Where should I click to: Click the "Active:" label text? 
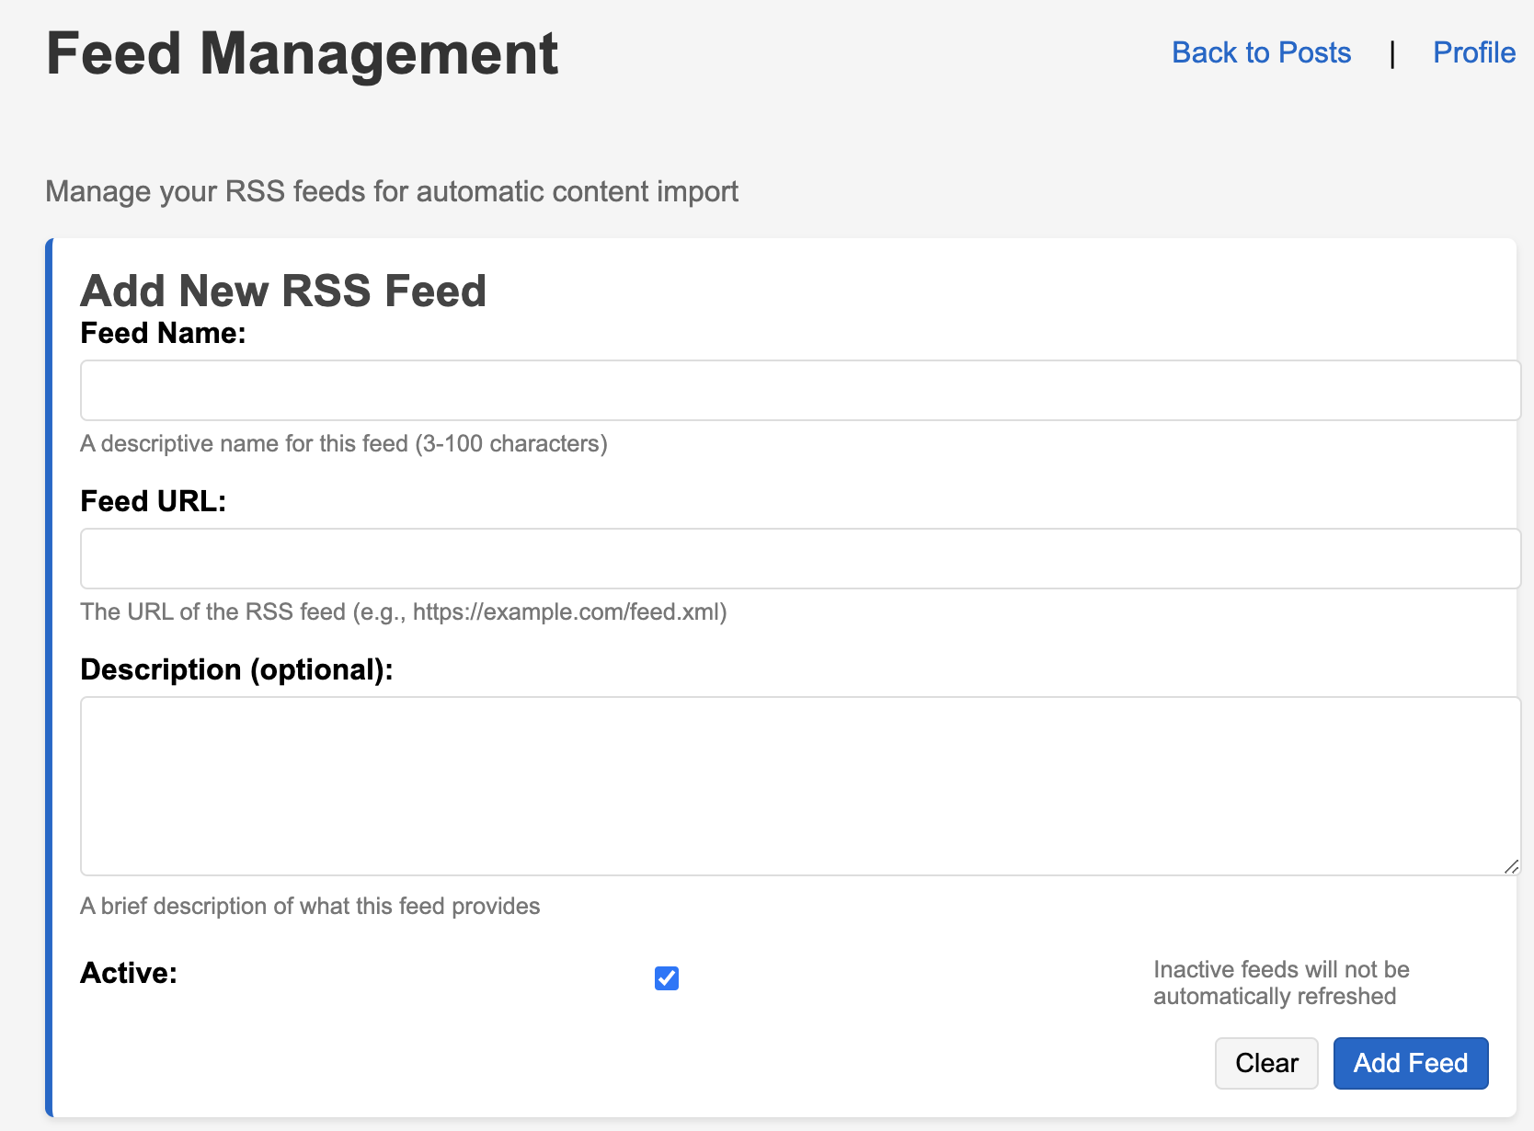129,973
